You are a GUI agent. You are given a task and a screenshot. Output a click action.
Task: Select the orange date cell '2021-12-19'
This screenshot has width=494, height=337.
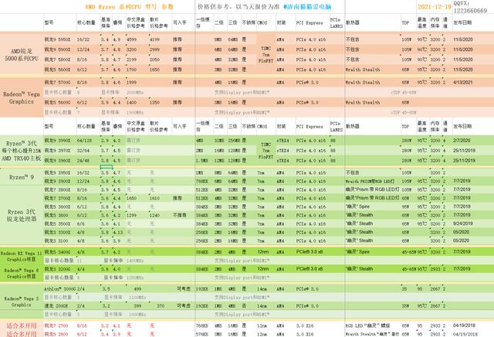[x=435, y=7]
